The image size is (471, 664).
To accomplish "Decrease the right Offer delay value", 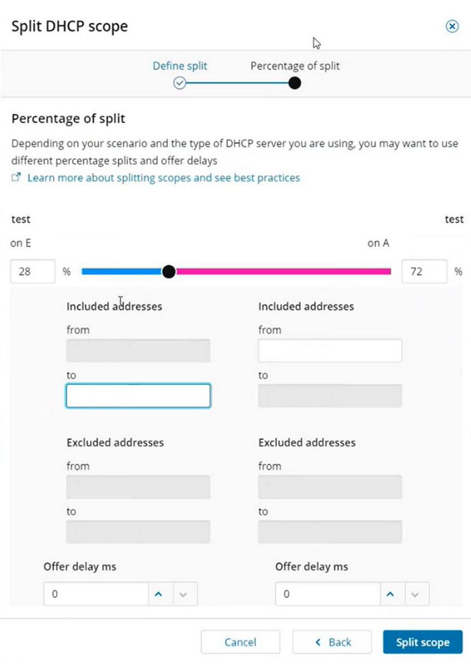I will tap(415, 594).
